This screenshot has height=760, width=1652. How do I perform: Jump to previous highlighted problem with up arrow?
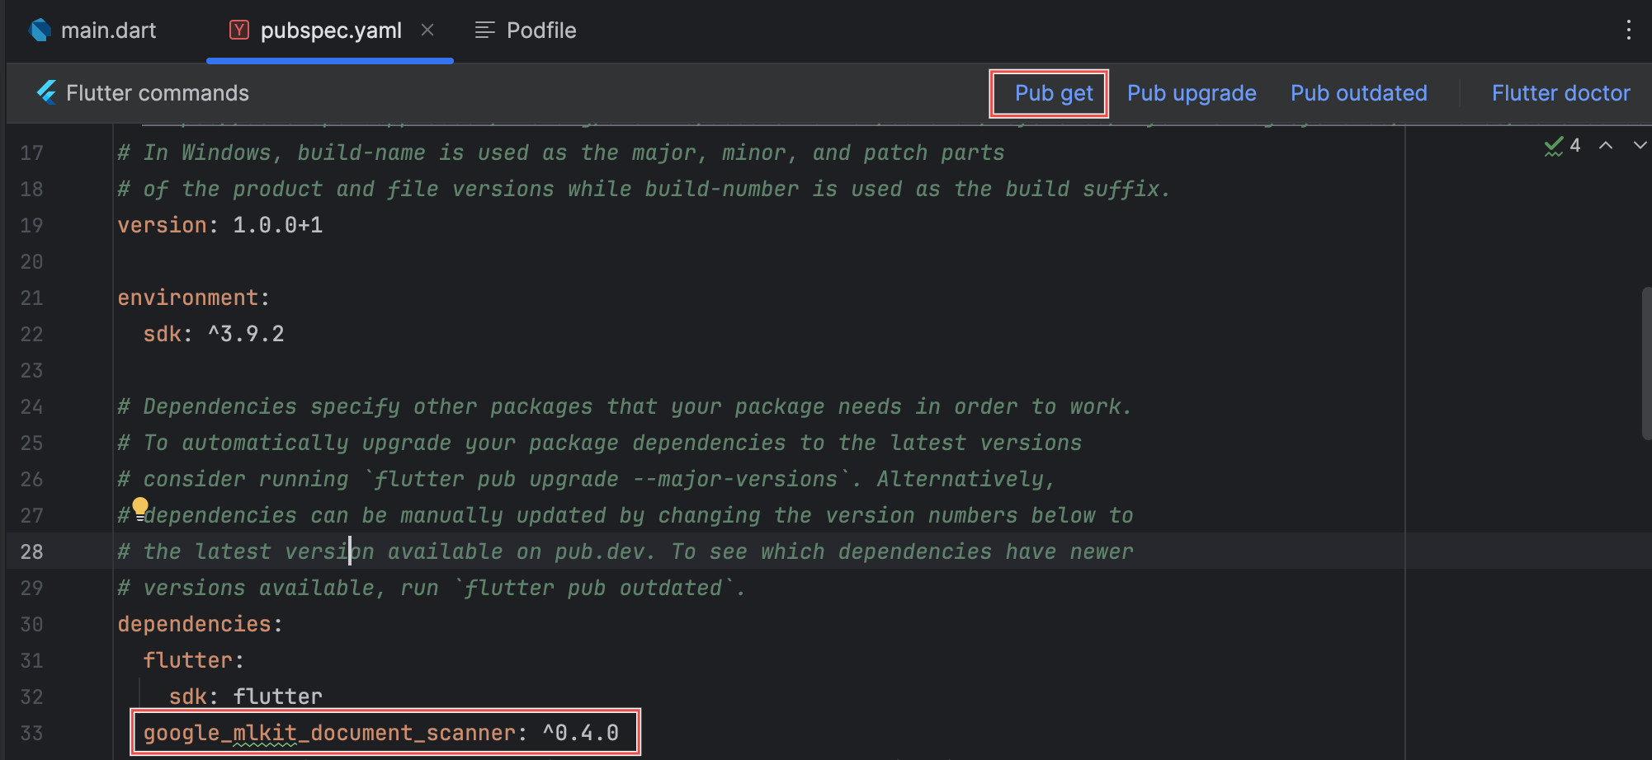[x=1606, y=146]
